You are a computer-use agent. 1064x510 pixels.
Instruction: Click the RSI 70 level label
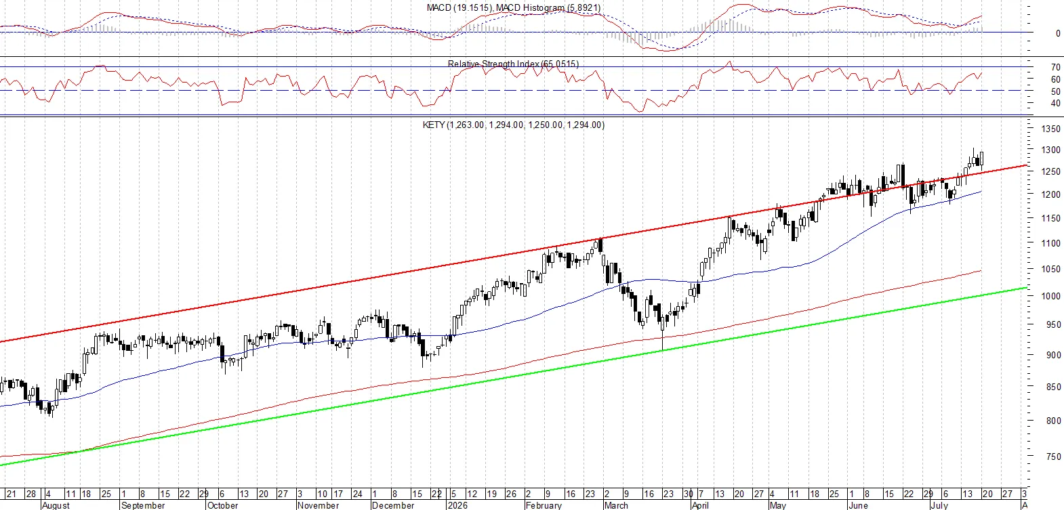[x=1056, y=67]
